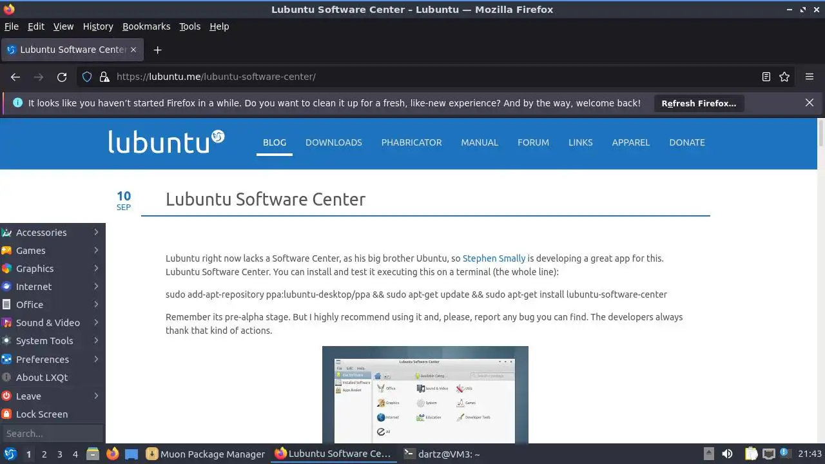Viewport: 825px width, 464px height.
Task: Open the Help menu in Firefox
Action: (219, 26)
